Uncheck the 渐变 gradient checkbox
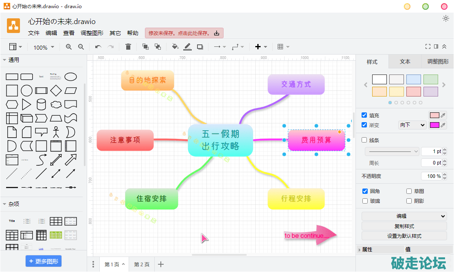This screenshot has height=272, width=454. click(364, 125)
